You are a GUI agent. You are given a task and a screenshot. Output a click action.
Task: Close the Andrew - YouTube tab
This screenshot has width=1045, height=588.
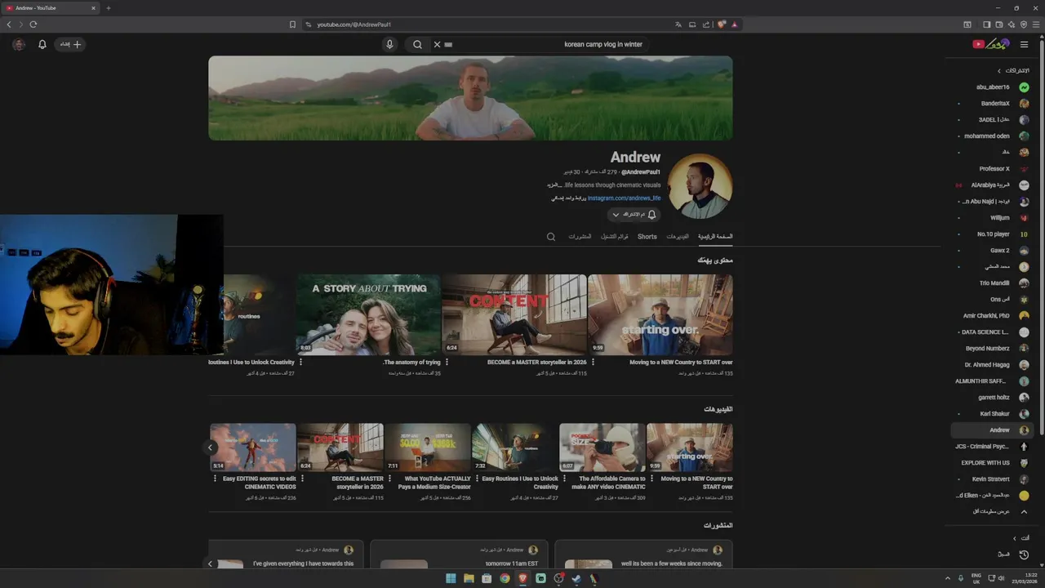(x=93, y=8)
